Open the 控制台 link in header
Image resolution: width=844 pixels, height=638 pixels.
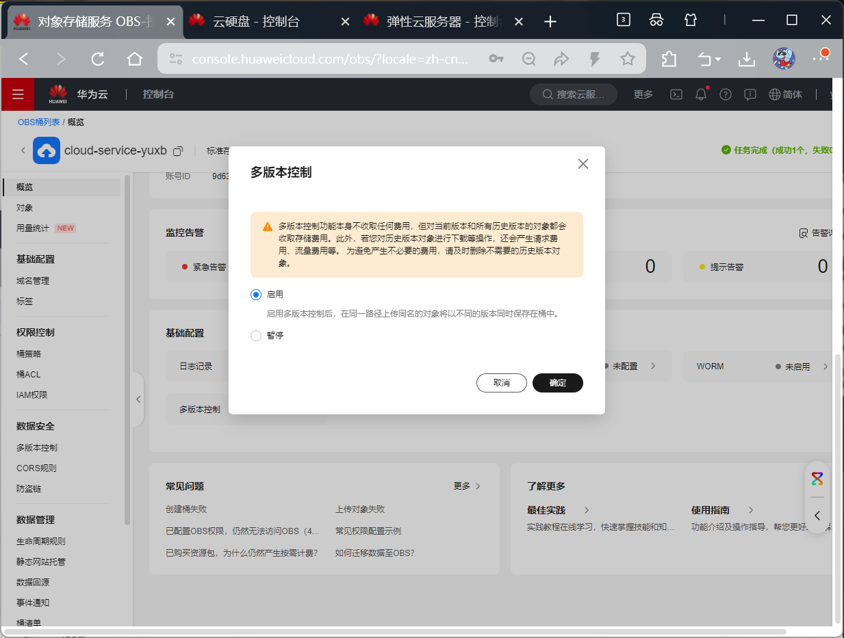158,94
